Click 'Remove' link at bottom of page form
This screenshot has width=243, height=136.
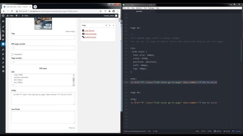(72, 128)
